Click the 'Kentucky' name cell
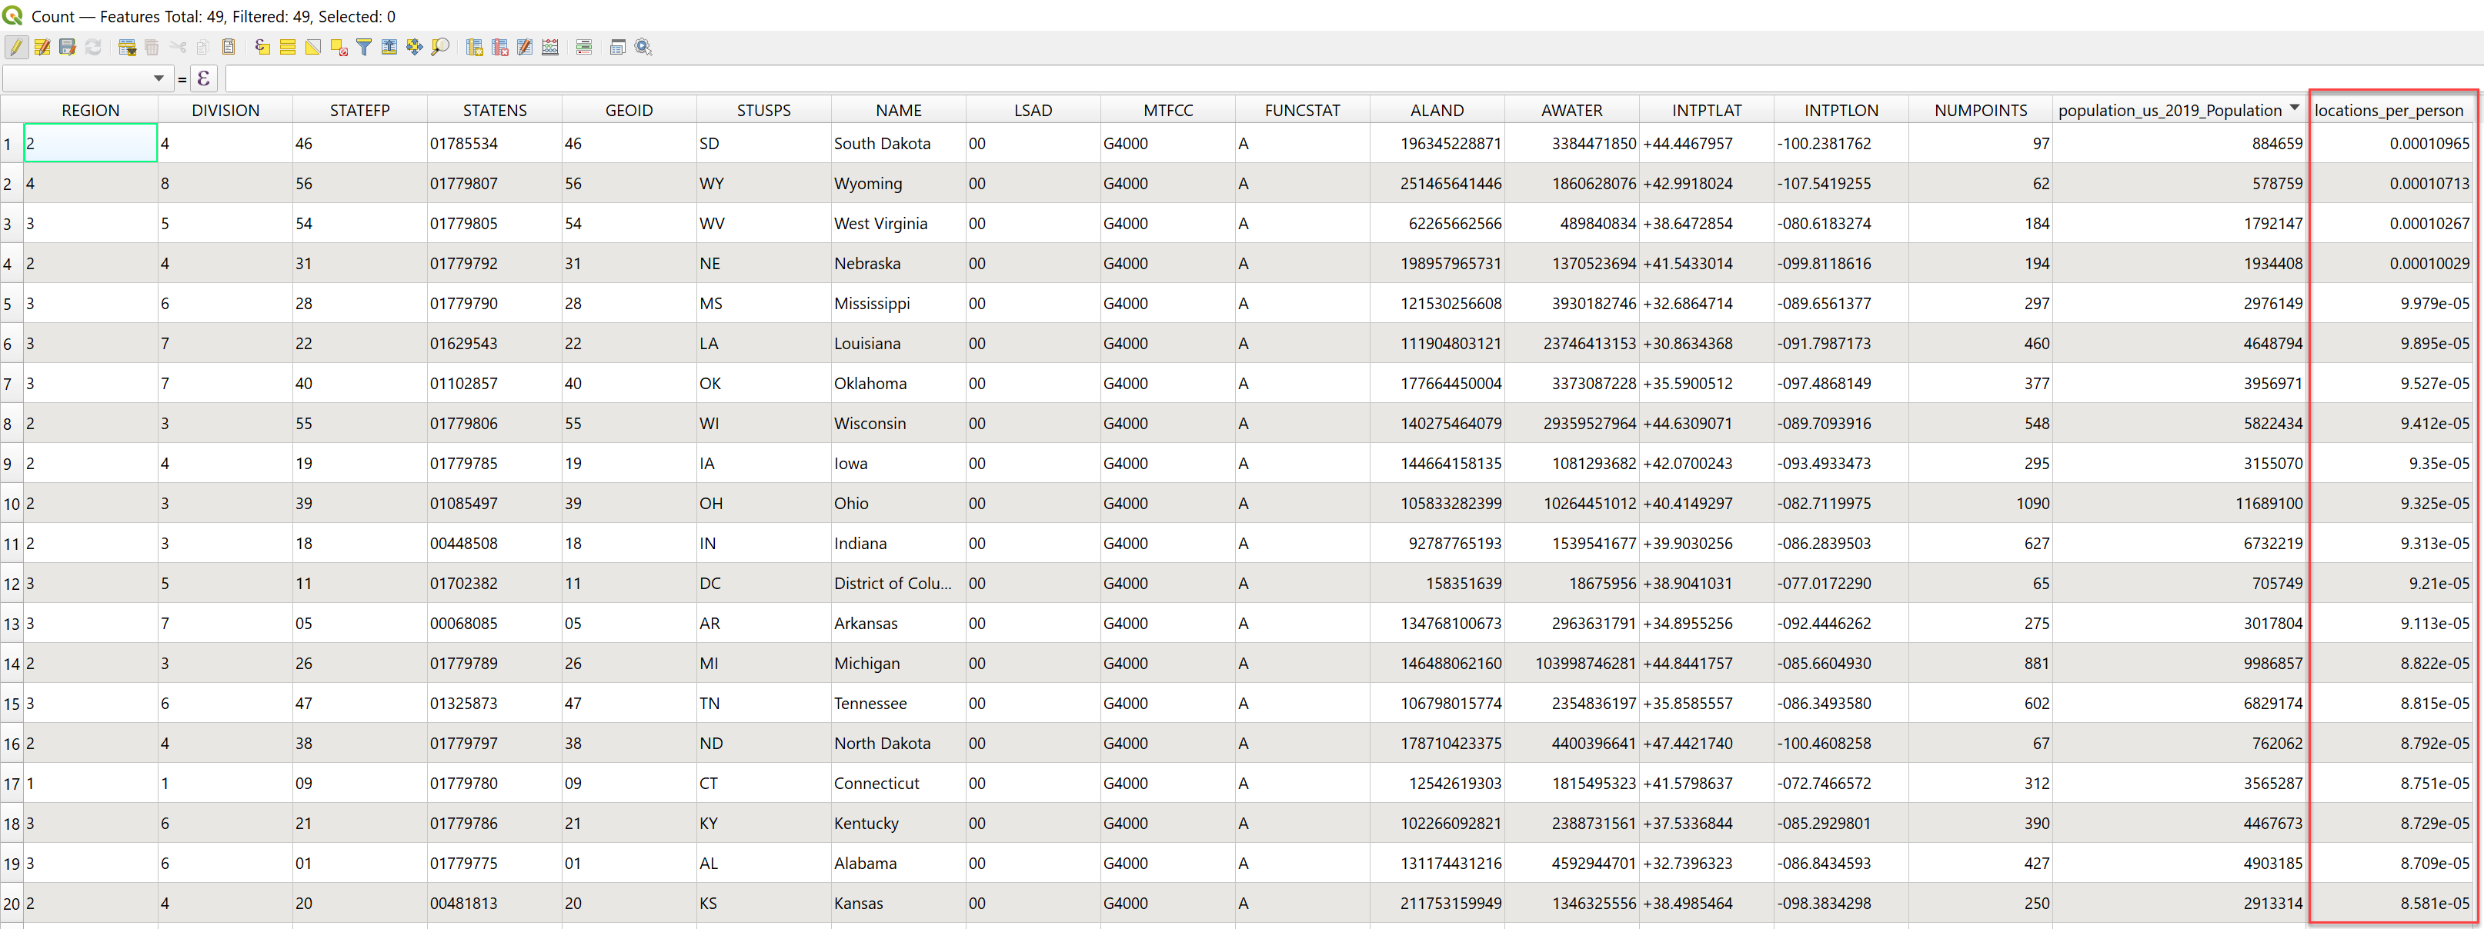2484x929 pixels. 899,823
